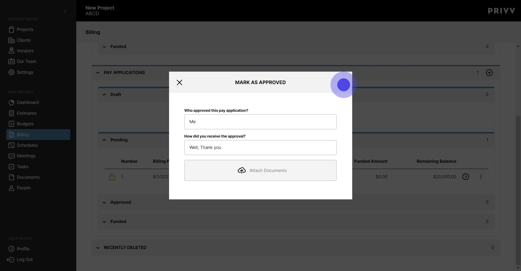Collapse the Pending section

(104, 140)
